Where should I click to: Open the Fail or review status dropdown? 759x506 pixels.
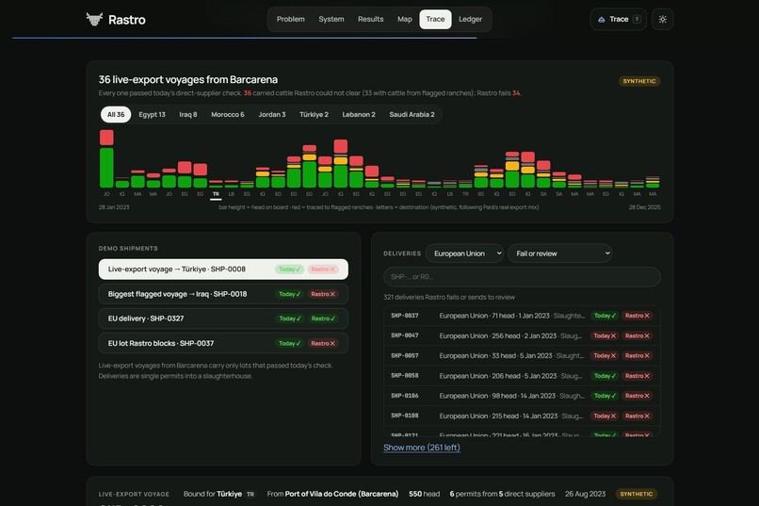[x=560, y=253]
